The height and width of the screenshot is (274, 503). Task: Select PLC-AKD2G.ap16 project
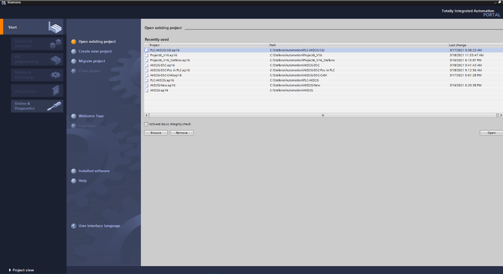pyautogui.click(x=323, y=80)
